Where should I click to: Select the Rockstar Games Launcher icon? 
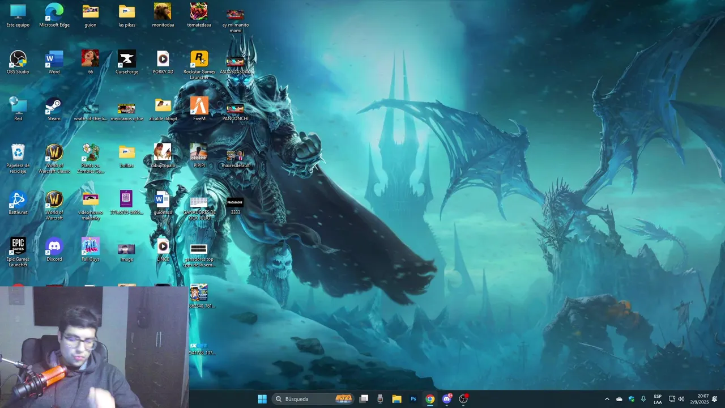(199, 65)
